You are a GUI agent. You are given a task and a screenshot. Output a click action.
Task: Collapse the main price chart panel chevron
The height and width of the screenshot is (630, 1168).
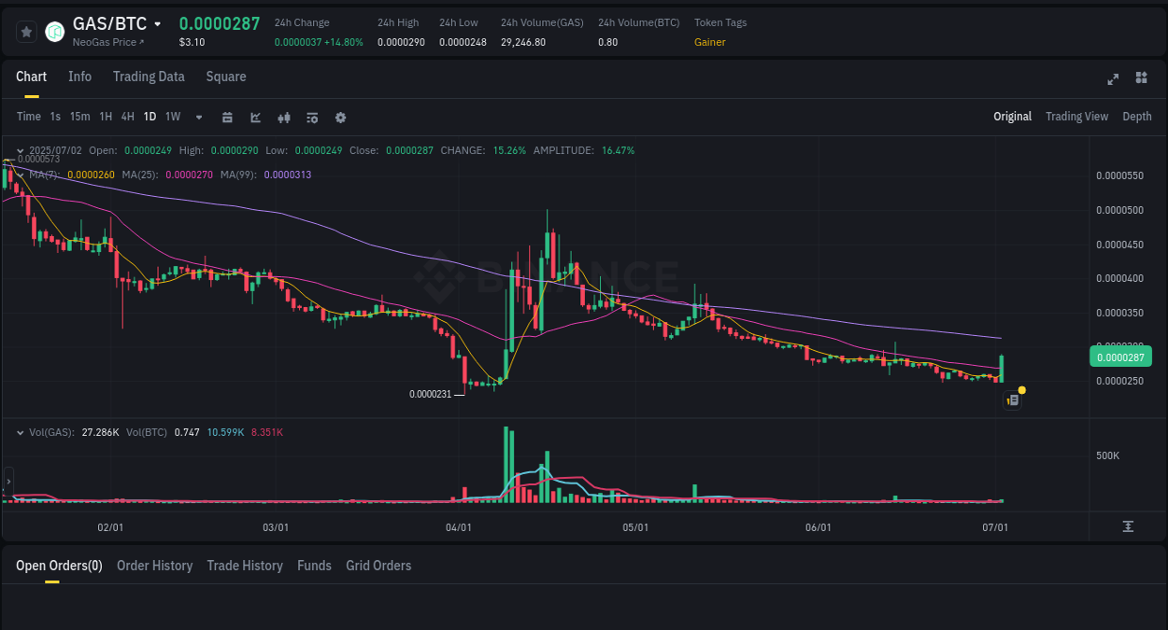20,150
